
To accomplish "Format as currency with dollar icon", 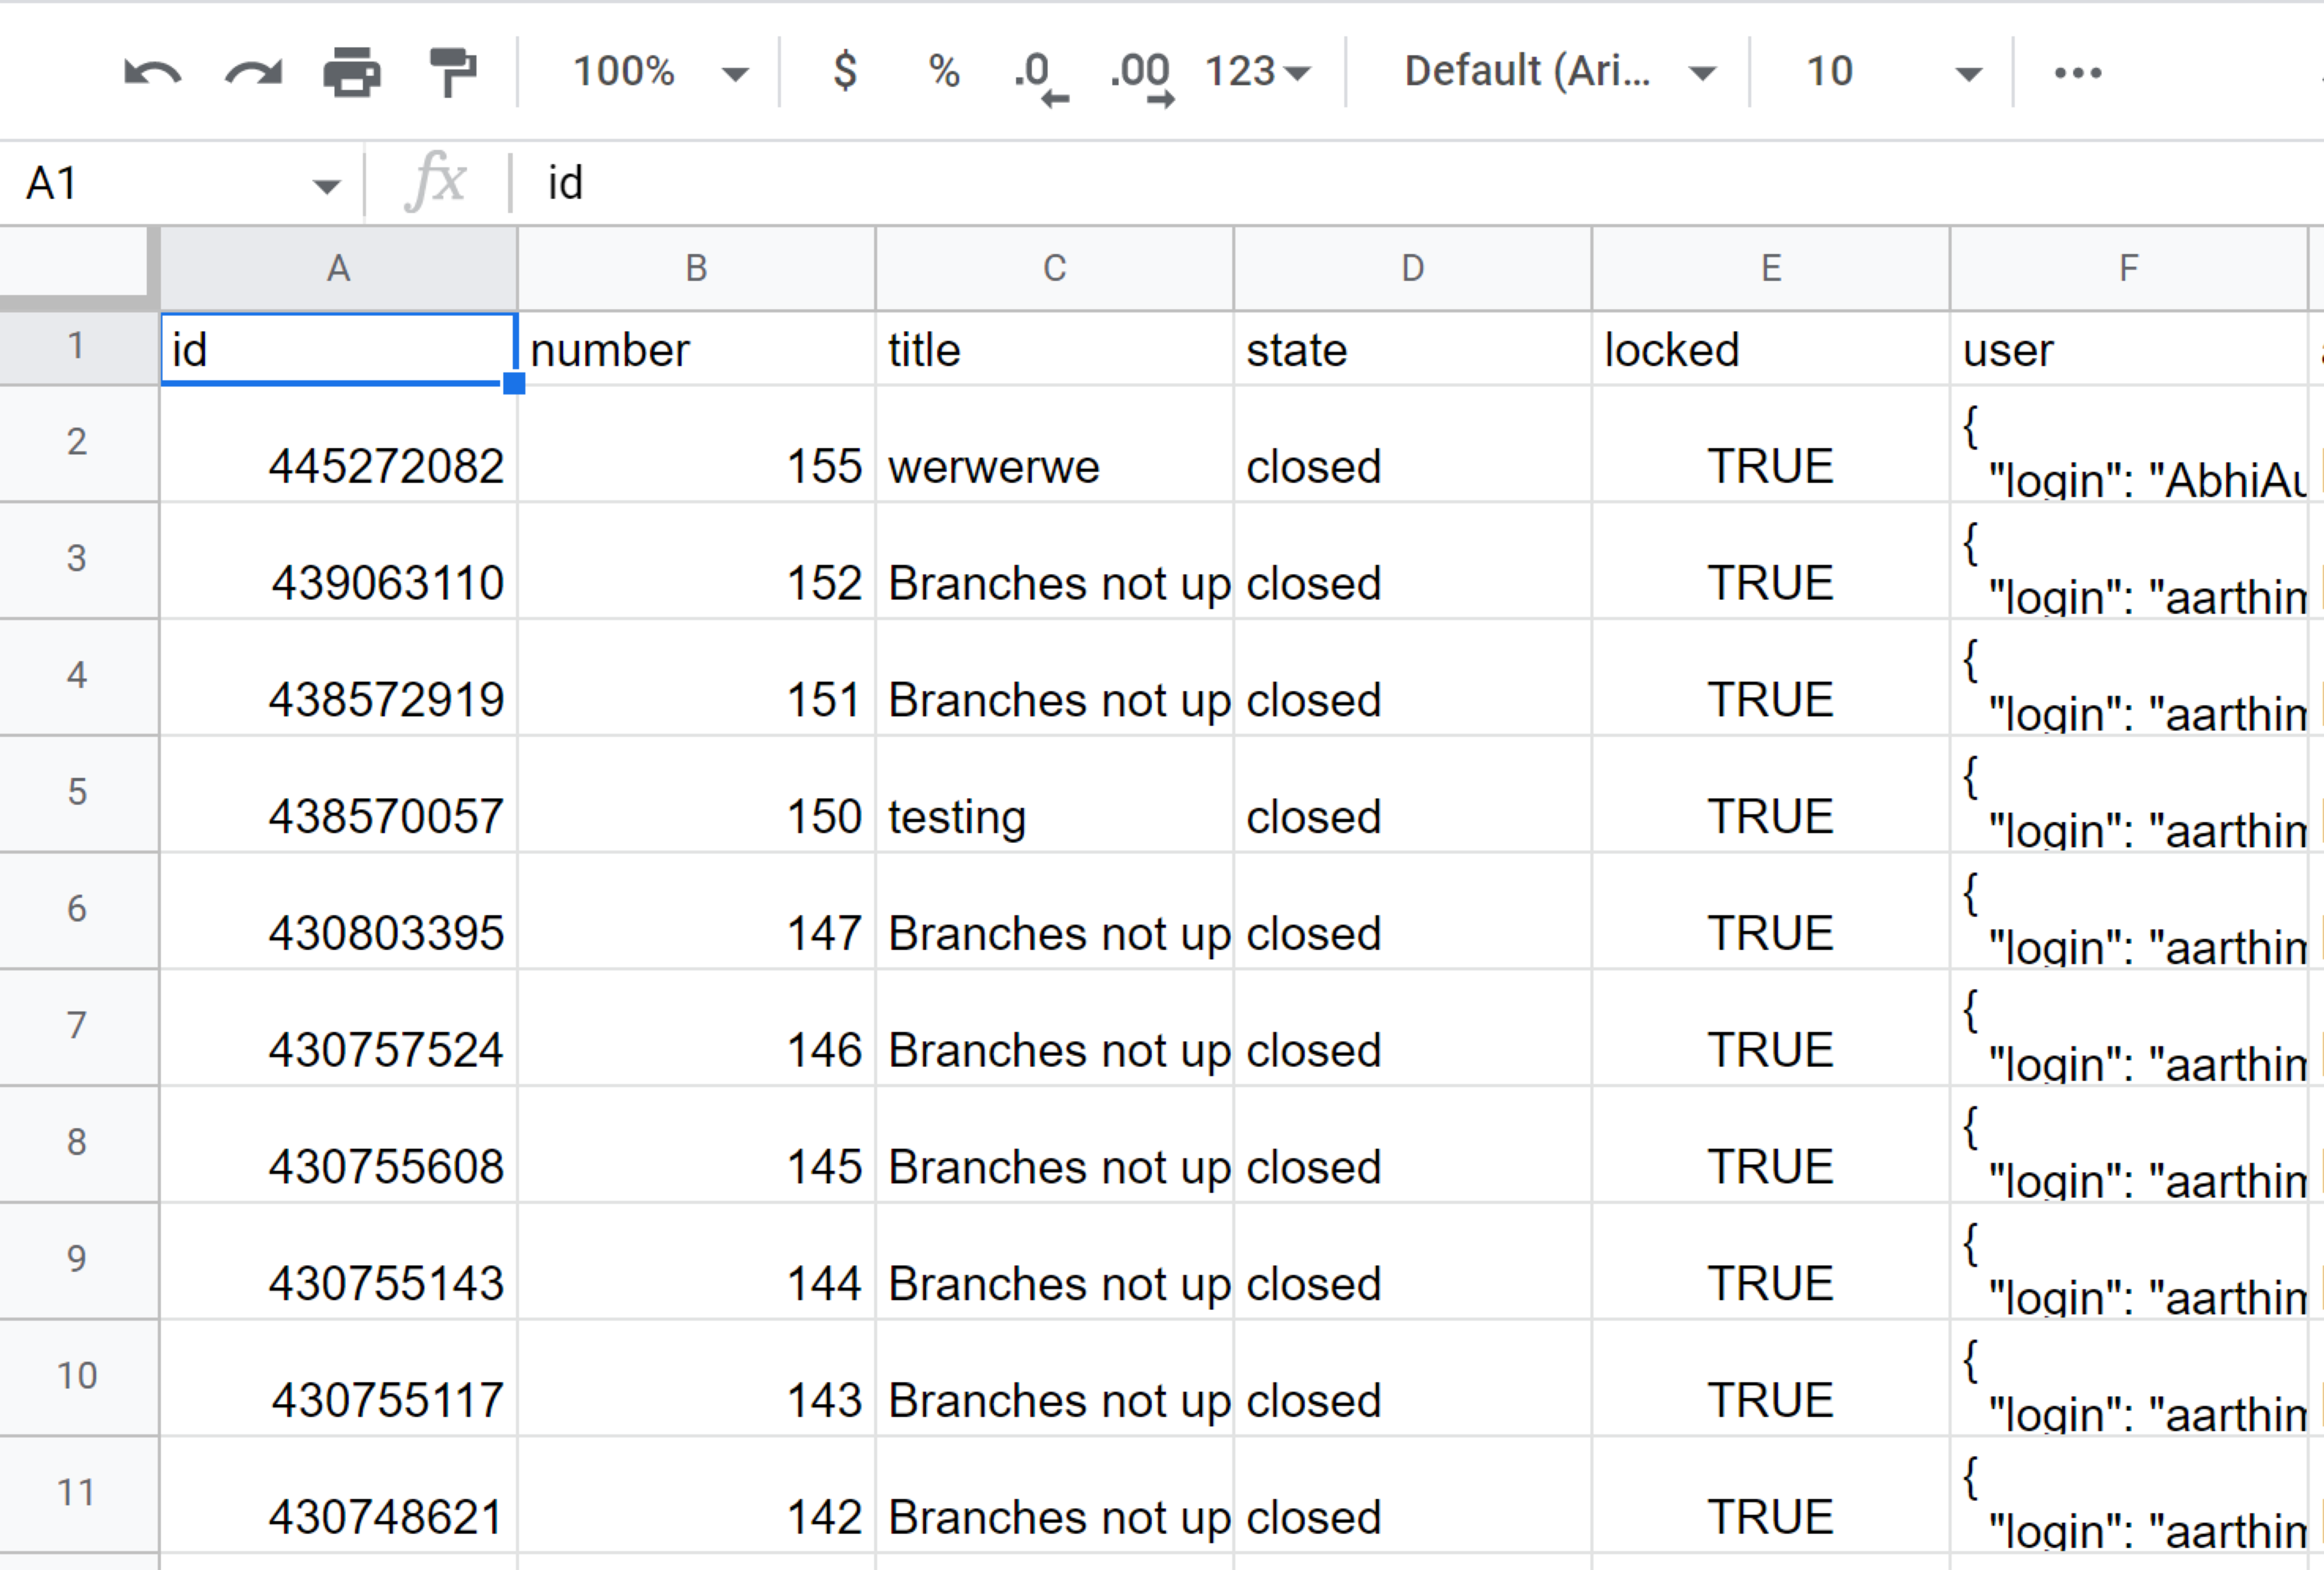I will point(845,72).
